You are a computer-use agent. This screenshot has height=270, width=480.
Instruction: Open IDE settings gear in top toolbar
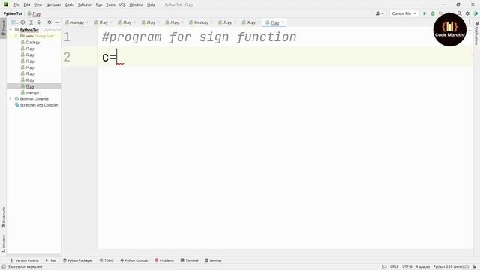[x=467, y=13]
